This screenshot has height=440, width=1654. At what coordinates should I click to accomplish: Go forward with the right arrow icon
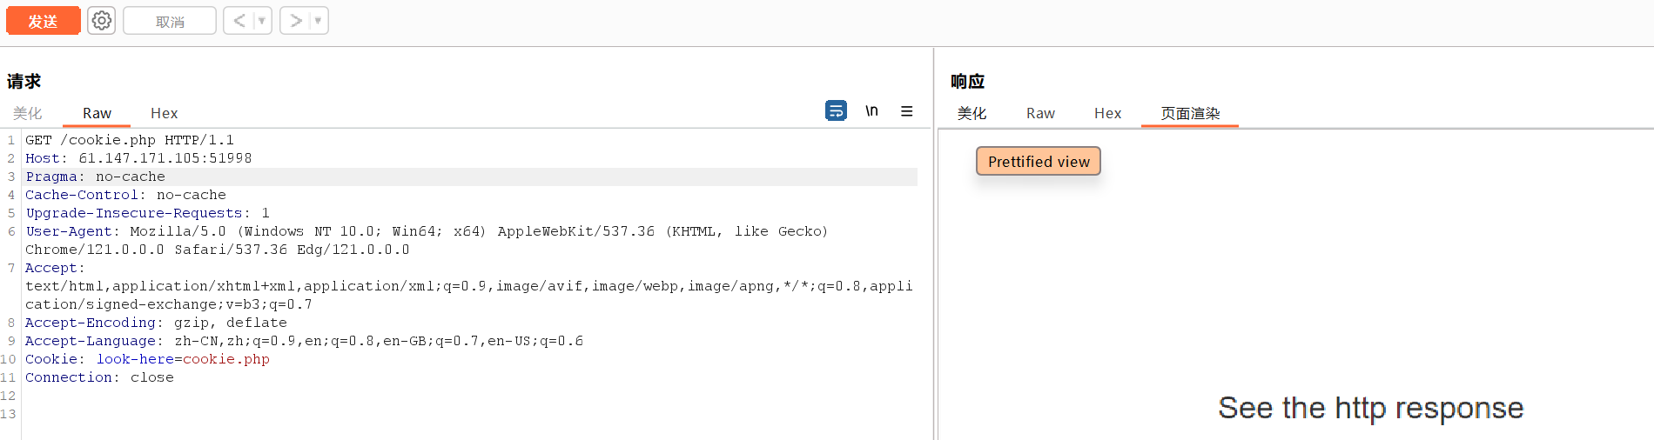click(x=296, y=21)
